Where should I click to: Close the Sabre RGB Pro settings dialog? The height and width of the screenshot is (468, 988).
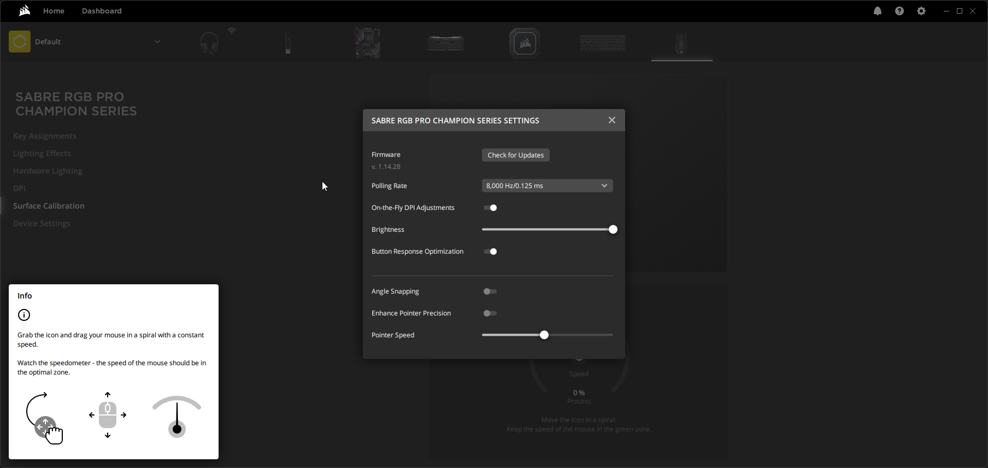(612, 120)
